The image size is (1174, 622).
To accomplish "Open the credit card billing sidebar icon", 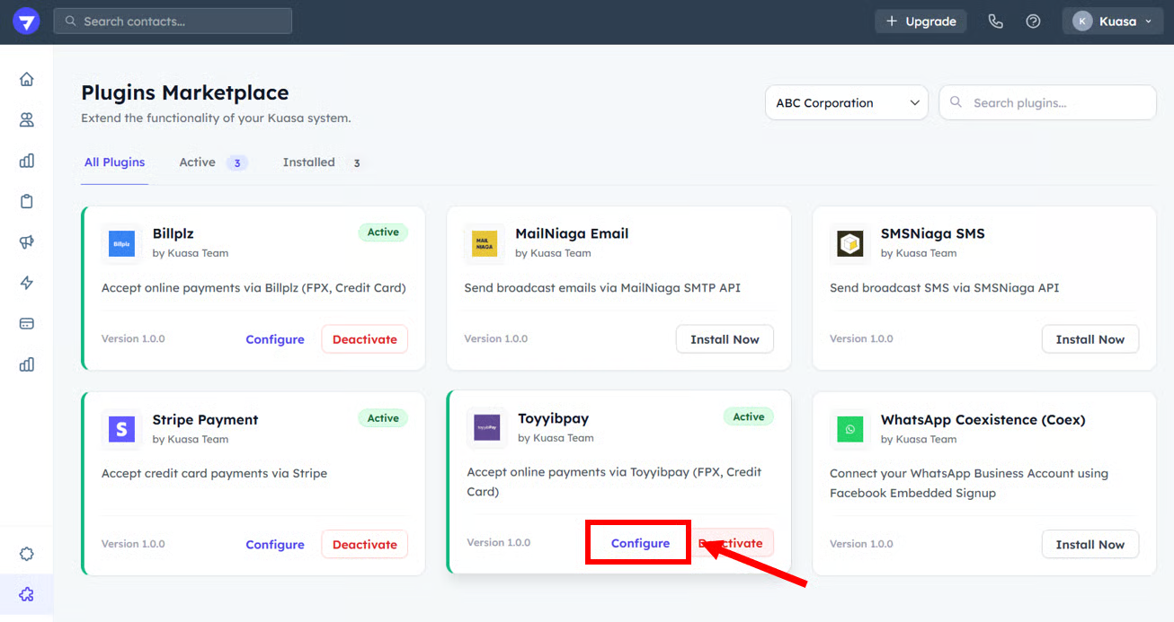I will (x=26, y=323).
